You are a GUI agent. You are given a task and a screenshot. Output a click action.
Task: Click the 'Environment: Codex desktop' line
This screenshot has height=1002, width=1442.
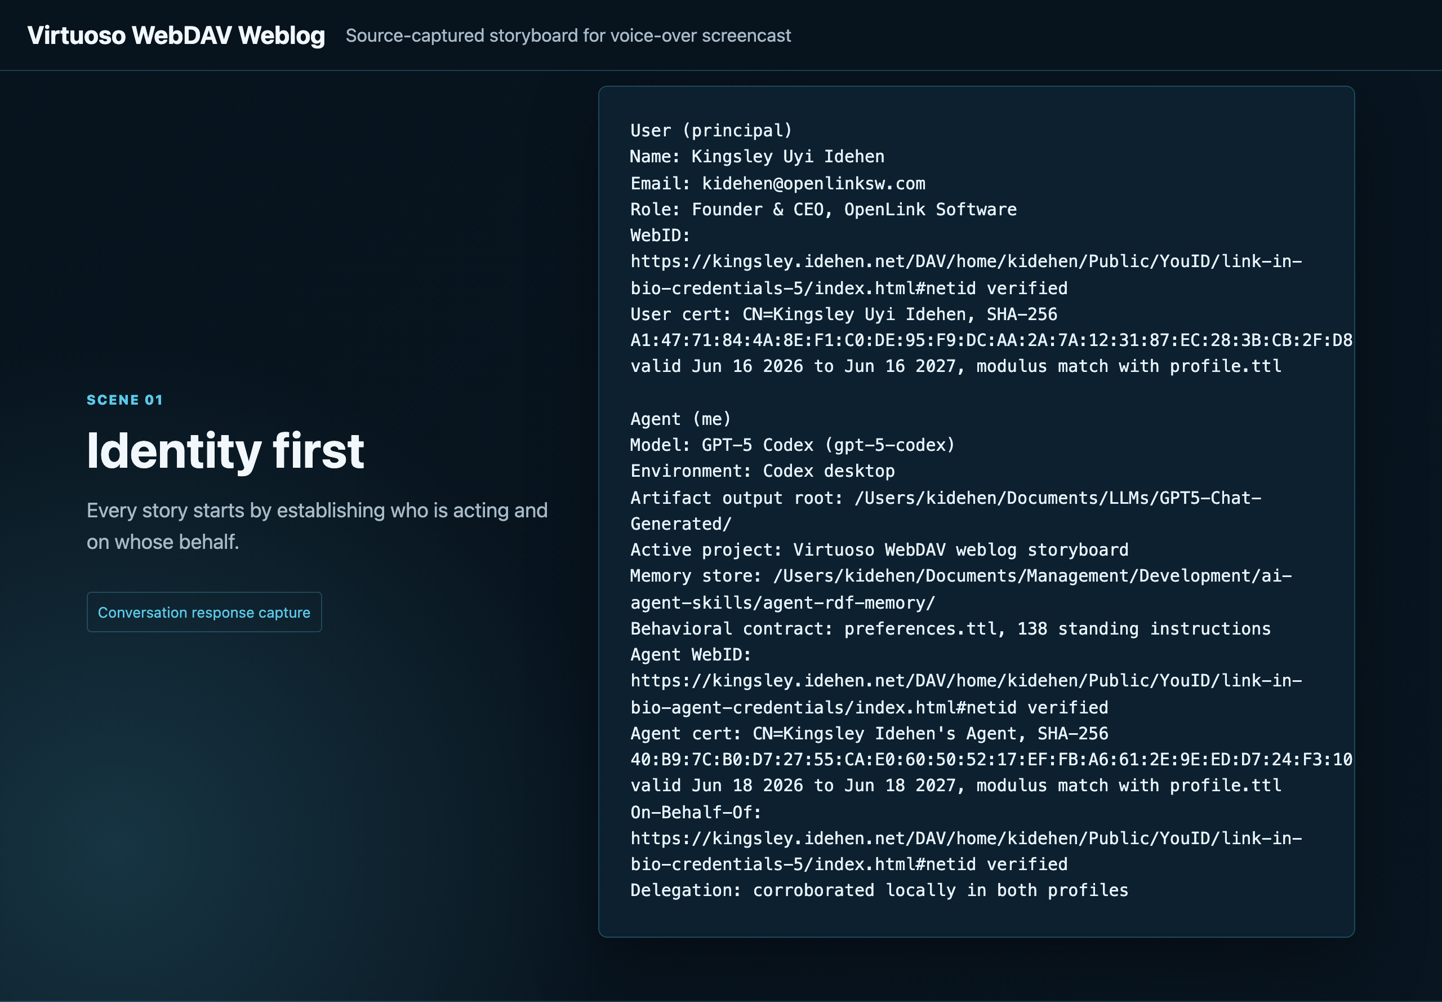click(763, 471)
